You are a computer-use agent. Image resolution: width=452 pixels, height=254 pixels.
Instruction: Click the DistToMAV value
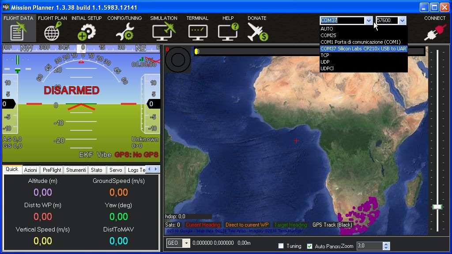[x=118, y=241]
